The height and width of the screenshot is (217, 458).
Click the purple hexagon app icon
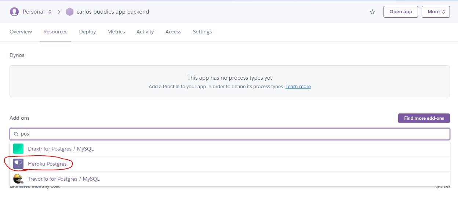pos(70,12)
